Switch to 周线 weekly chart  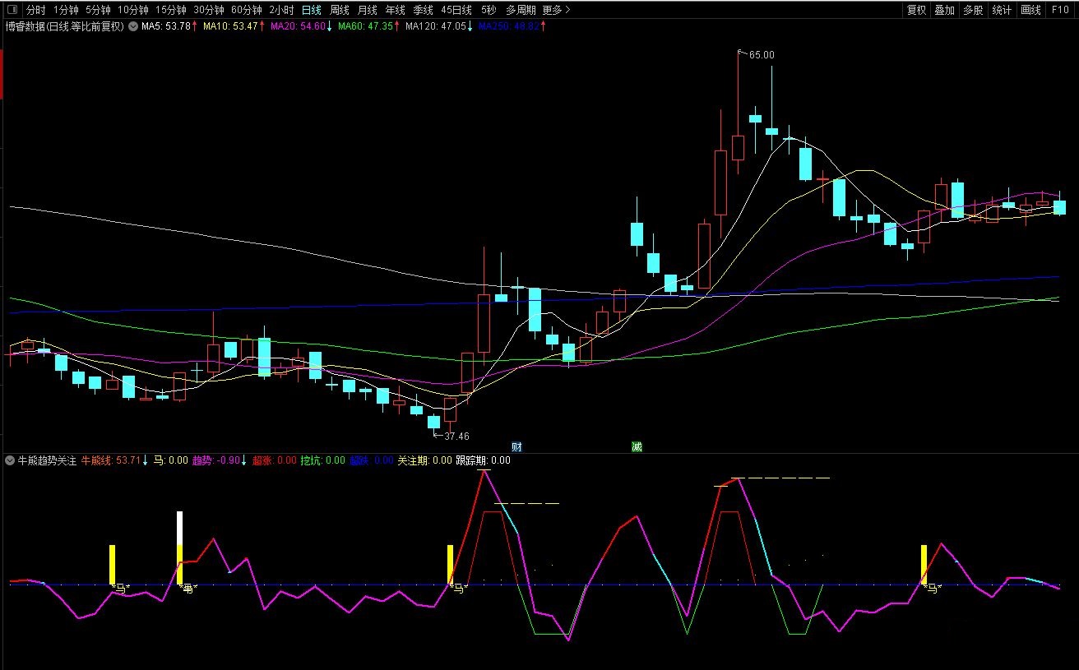339,10
